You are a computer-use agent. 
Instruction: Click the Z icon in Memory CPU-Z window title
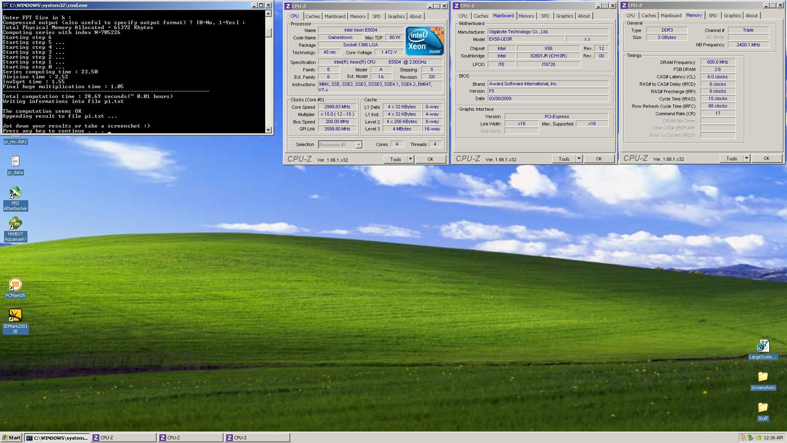click(x=624, y=5)
